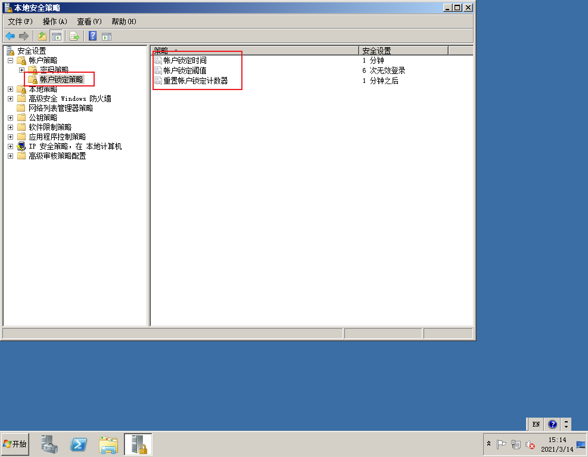Sort policies by the 安全设置 column header

374,50
